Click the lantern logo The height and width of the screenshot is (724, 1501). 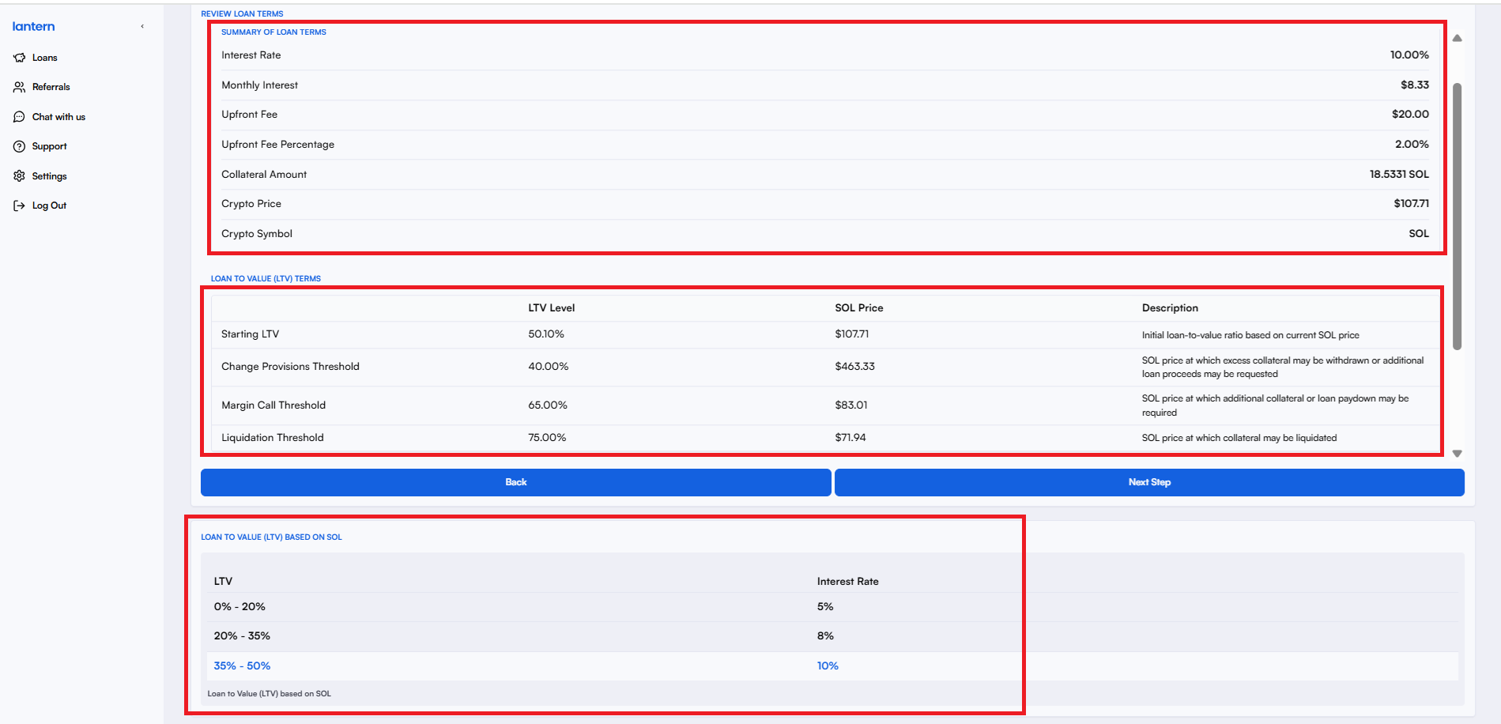pyautogui.click(x=34, y=26)
